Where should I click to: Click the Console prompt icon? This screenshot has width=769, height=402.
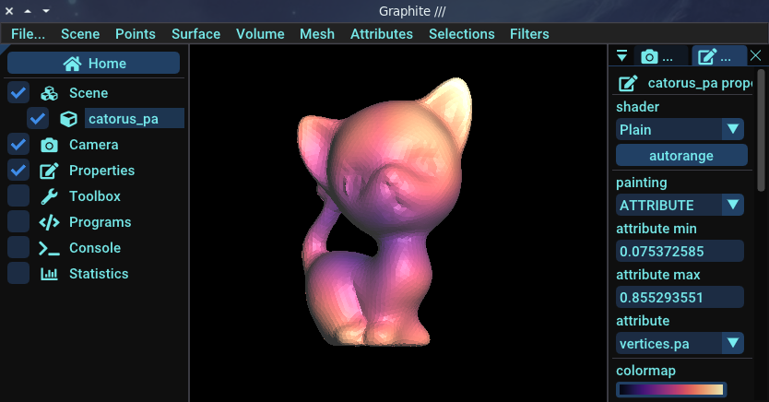50,248
